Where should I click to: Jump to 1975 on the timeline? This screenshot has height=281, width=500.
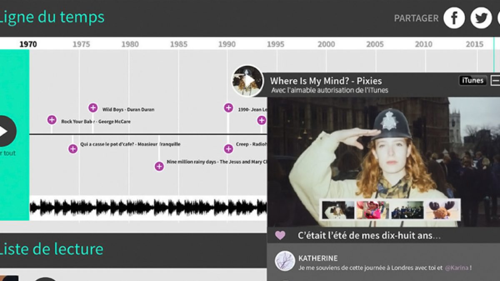click(81, 44)
